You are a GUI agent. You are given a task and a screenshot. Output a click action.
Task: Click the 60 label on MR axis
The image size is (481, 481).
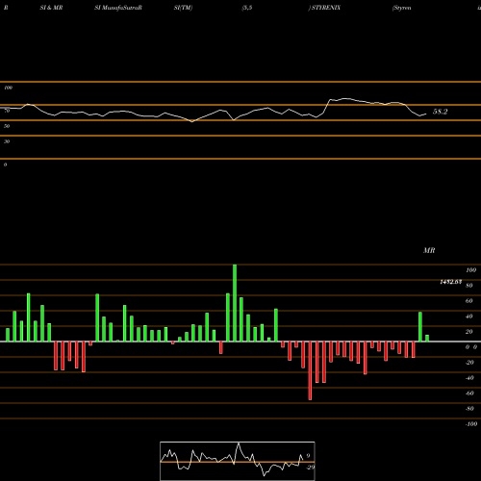pos(468,301)
